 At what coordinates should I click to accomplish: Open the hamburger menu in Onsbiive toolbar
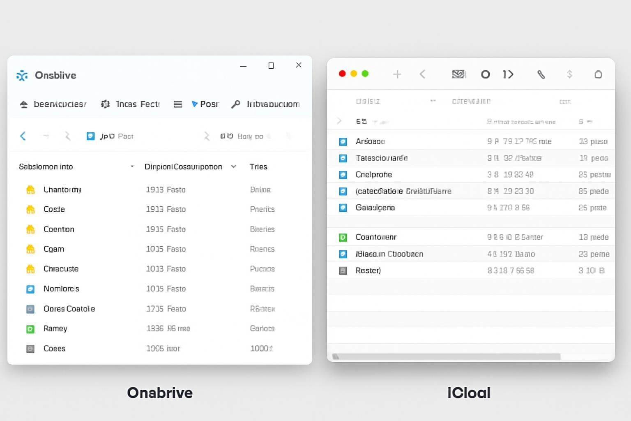(x=178, y=104)
